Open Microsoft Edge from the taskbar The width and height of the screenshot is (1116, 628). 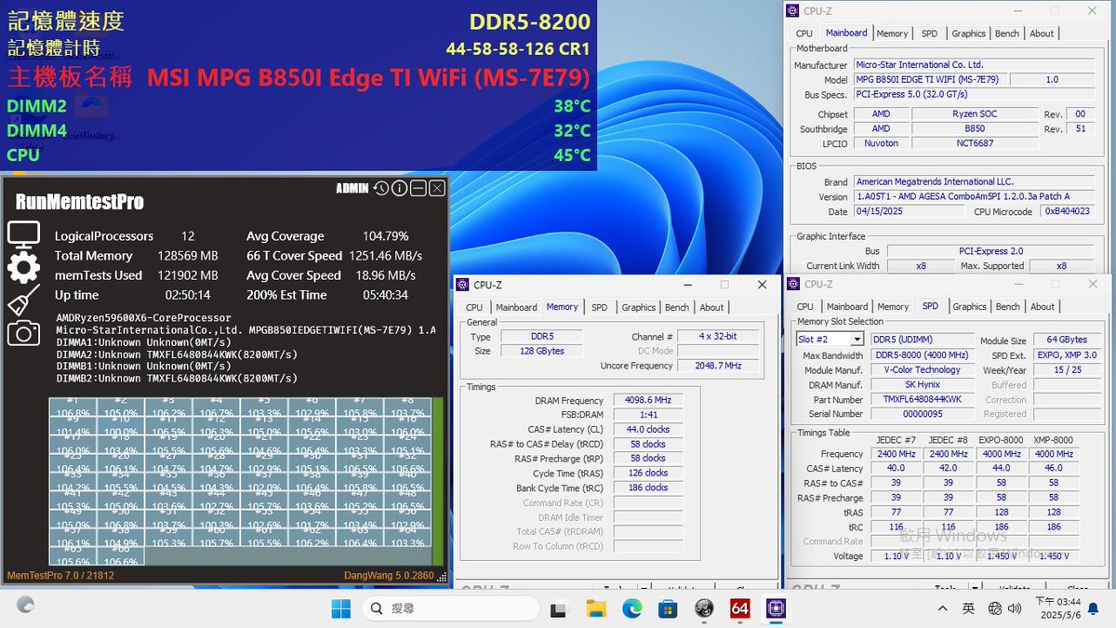pos(631,608)
